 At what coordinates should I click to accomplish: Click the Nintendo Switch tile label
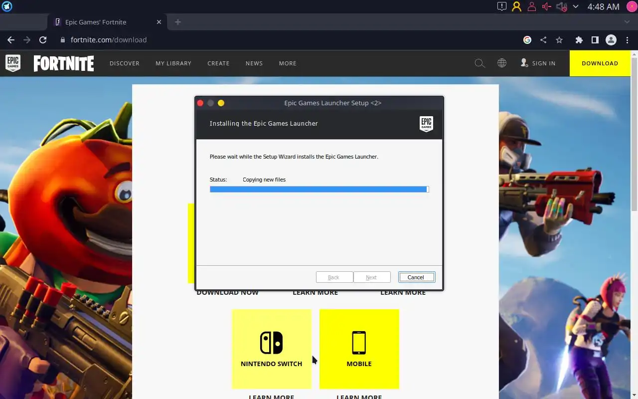tap(271, 364)
